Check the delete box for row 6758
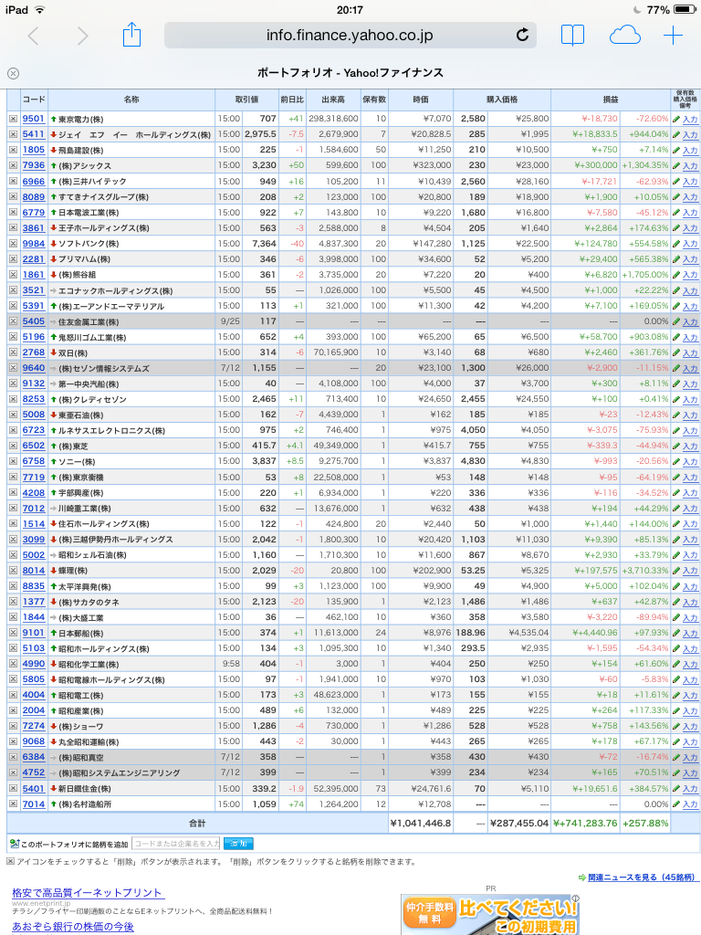The image size is (701, 935). (13, 461)
